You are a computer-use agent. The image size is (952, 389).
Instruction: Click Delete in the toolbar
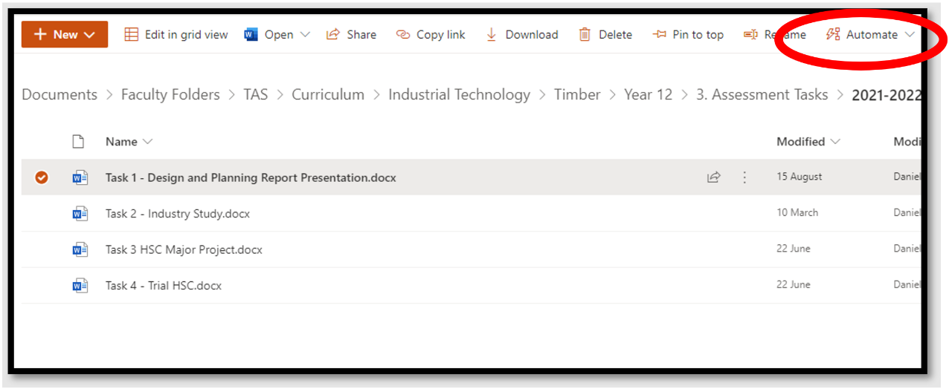pos(605,34)
